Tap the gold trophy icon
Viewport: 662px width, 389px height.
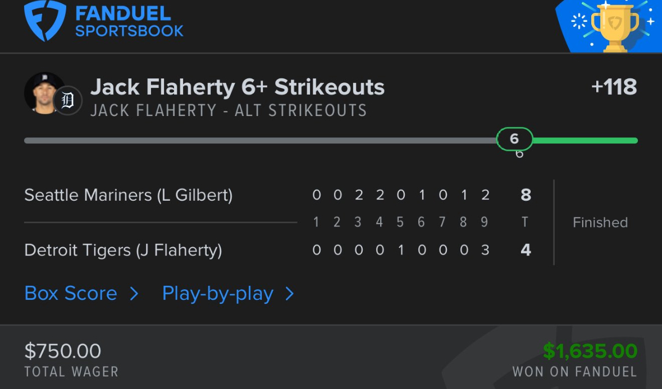614,25
